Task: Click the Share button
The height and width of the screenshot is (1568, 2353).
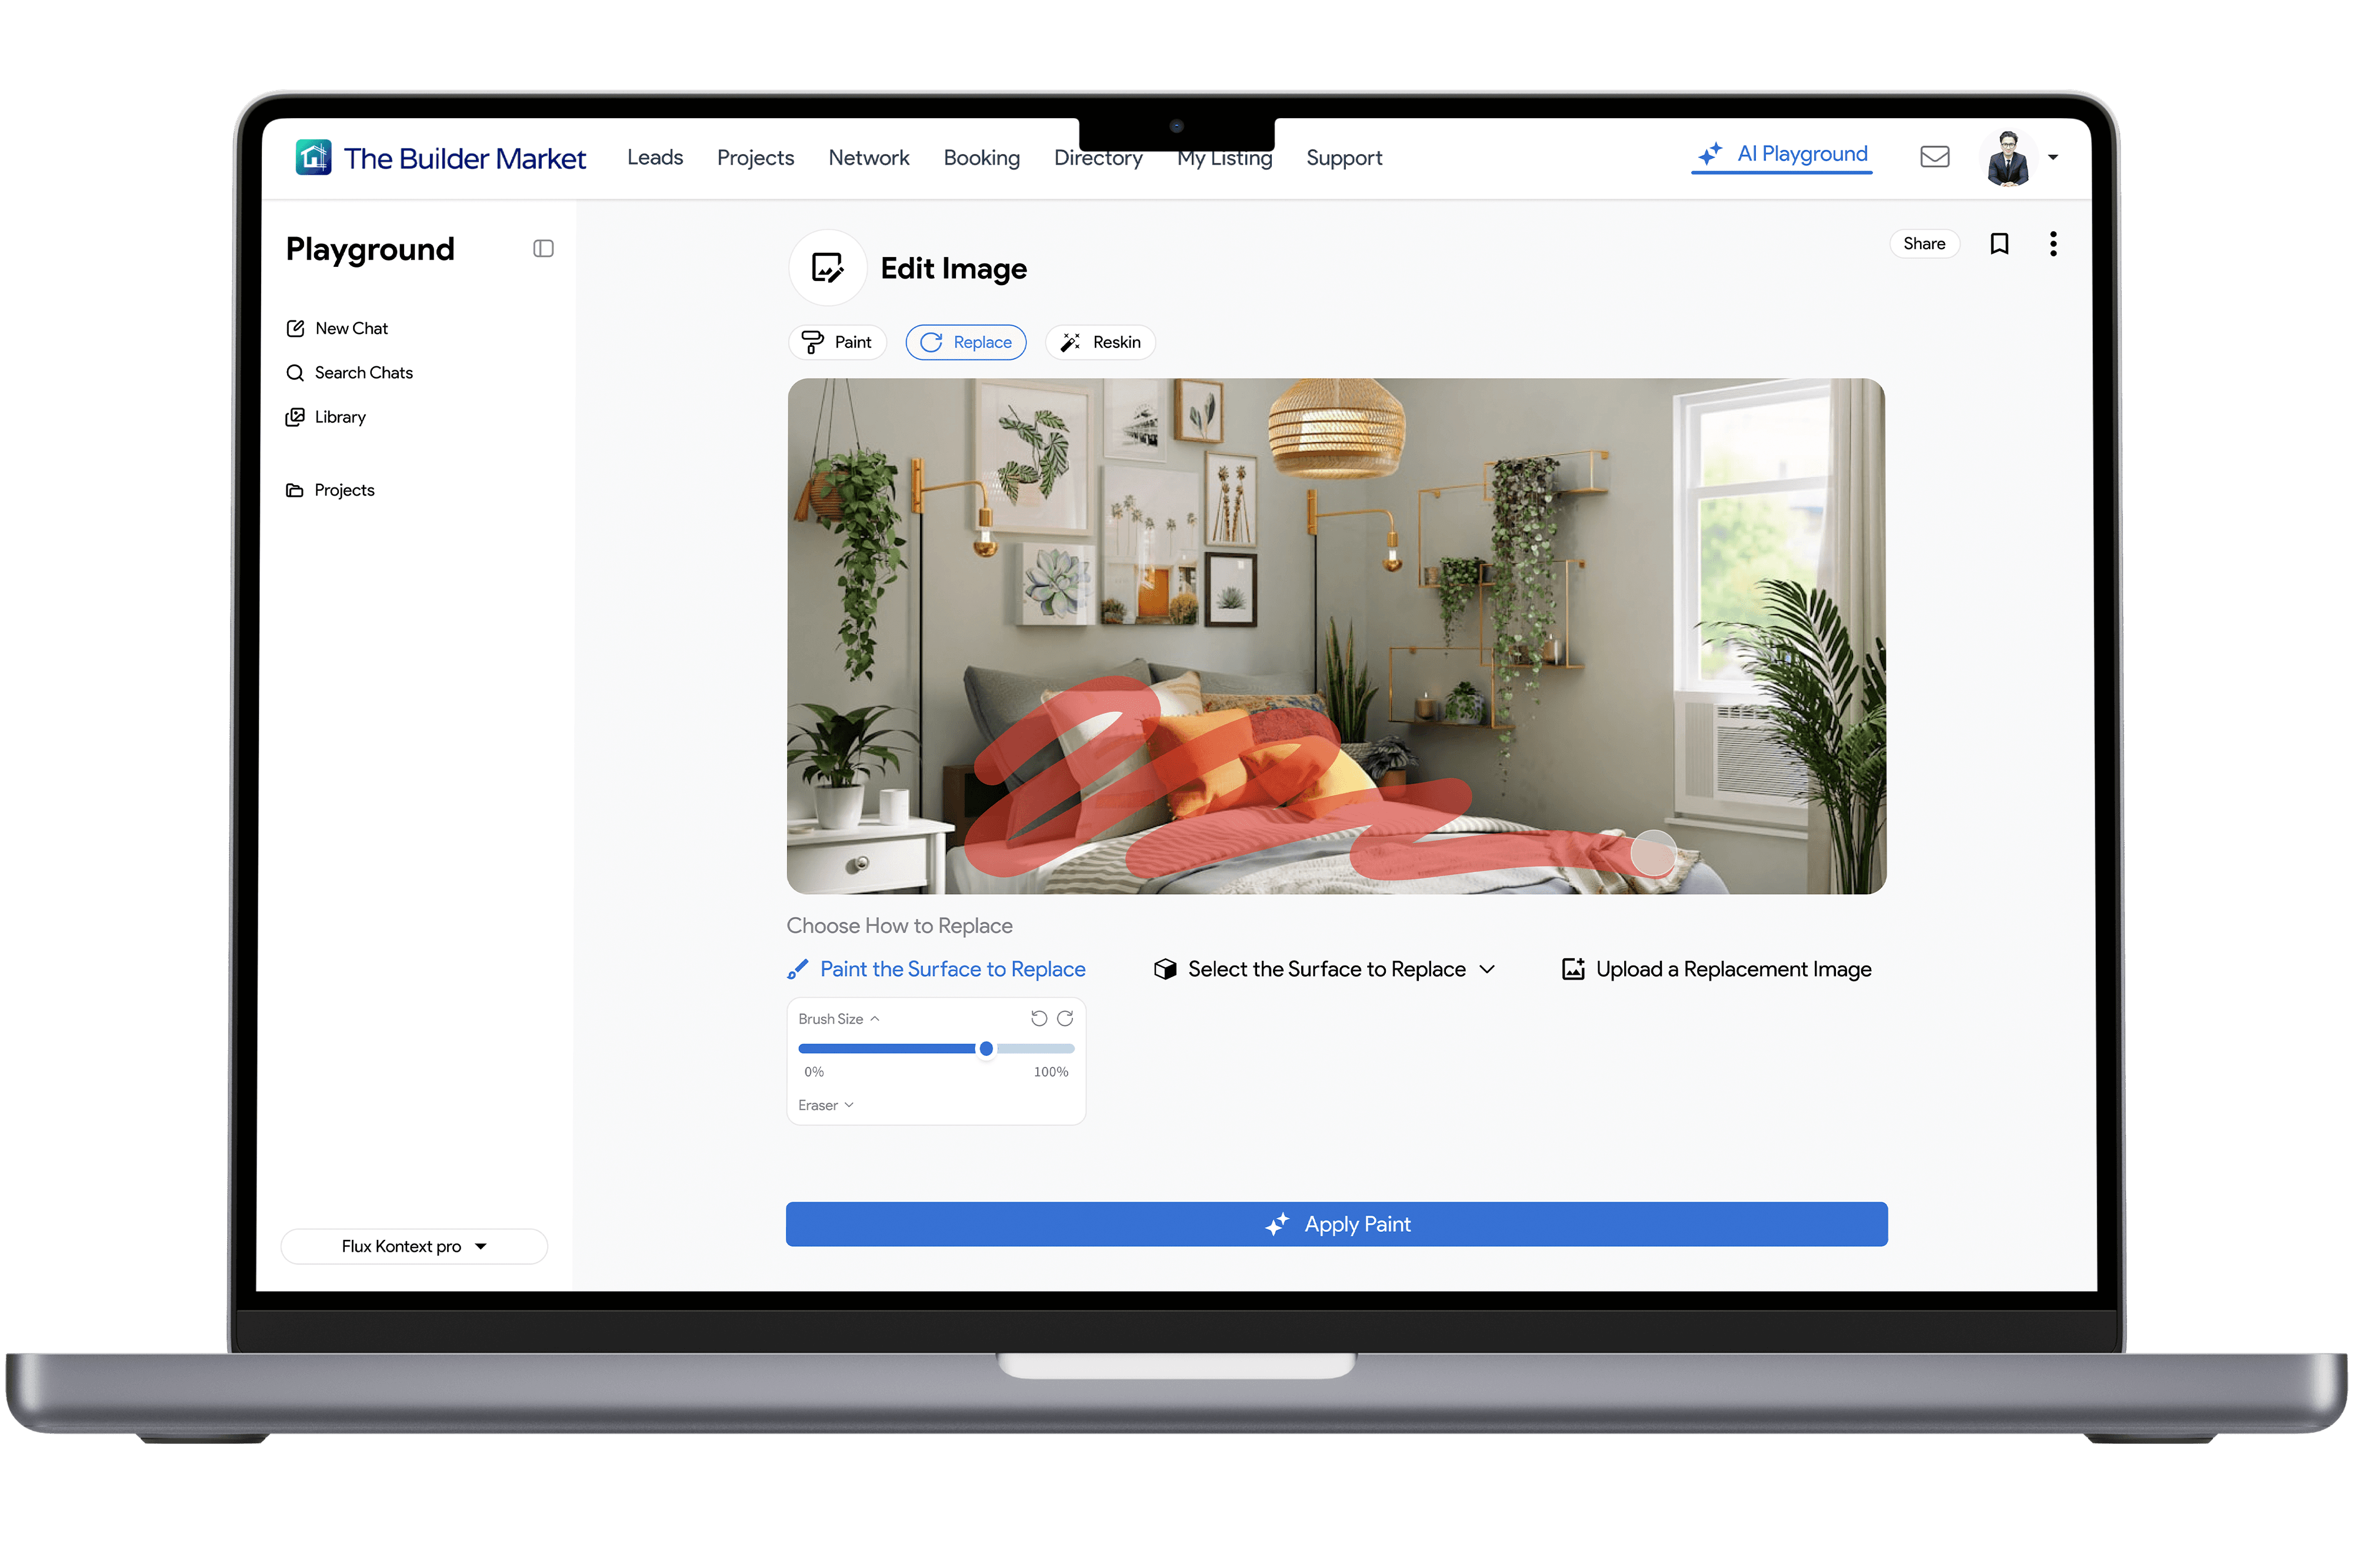Action: tap(1923, 244)
